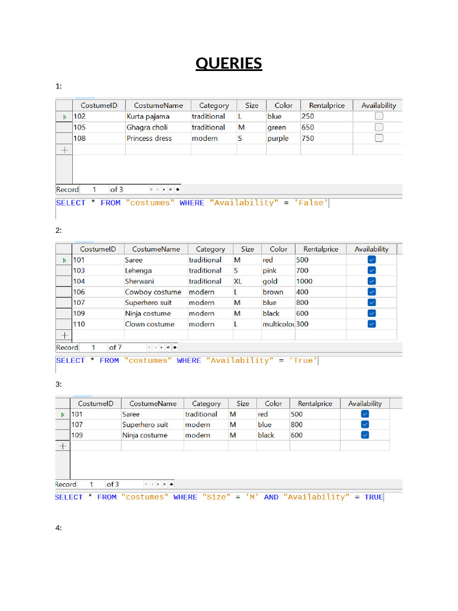Uncheck Availability for Superhero suit in query 3
Image resolution: width=458 pixels, height=611 pixels.
point(365,424)
